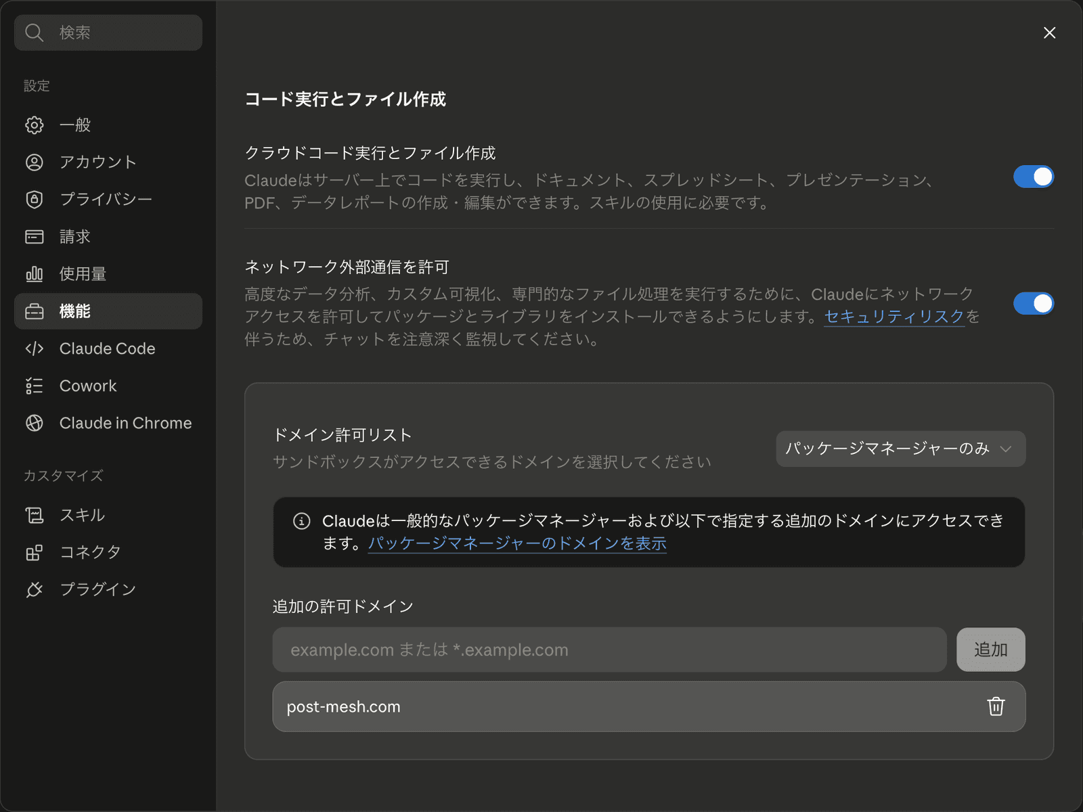The height and width of the screenshot is (812, 1083).
Task: Click the info icon in the package manager notice
Action: [302, 521]
